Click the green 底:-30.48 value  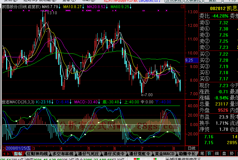pos(111,102)
